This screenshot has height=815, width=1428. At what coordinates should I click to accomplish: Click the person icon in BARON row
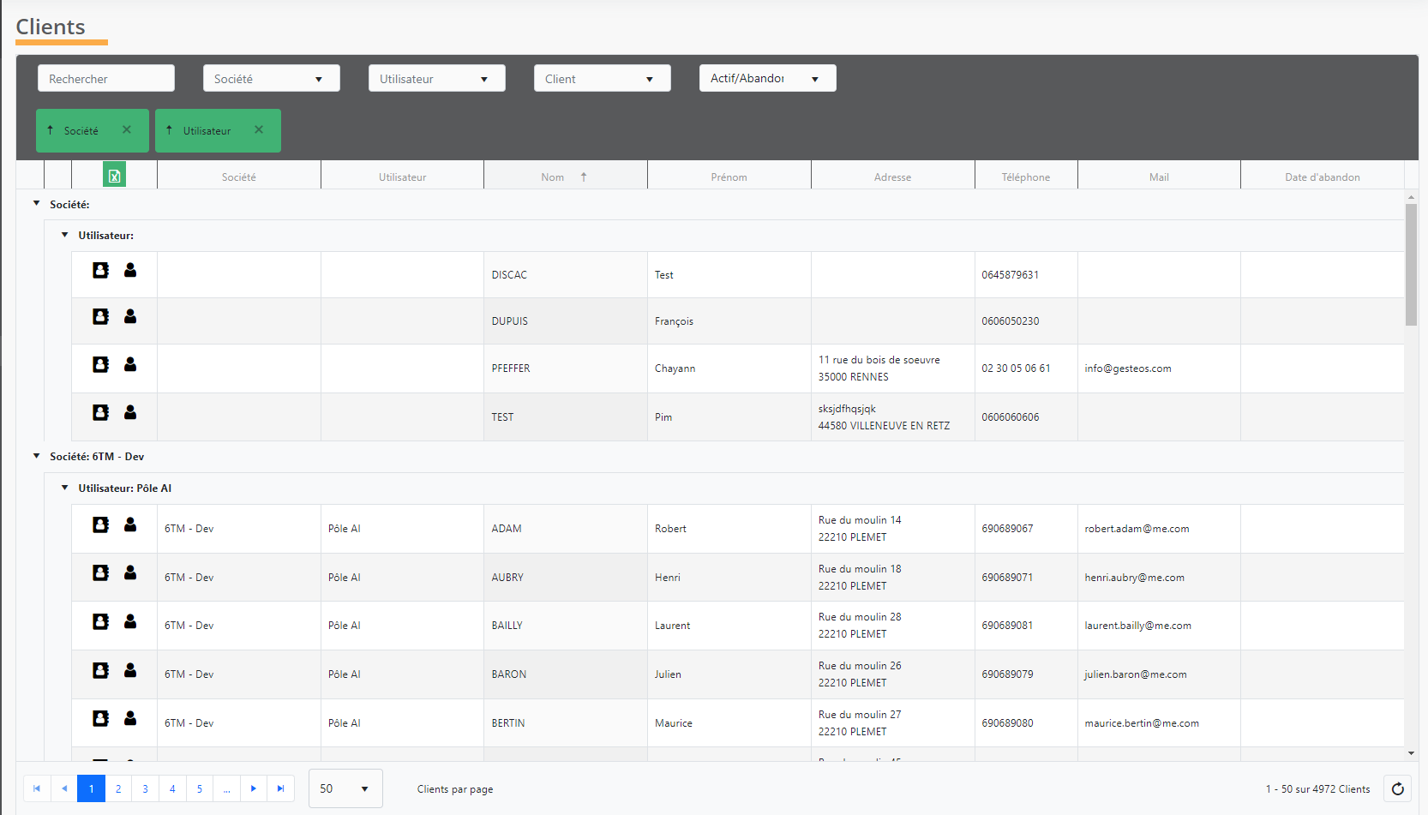click(x=130, y=670)
